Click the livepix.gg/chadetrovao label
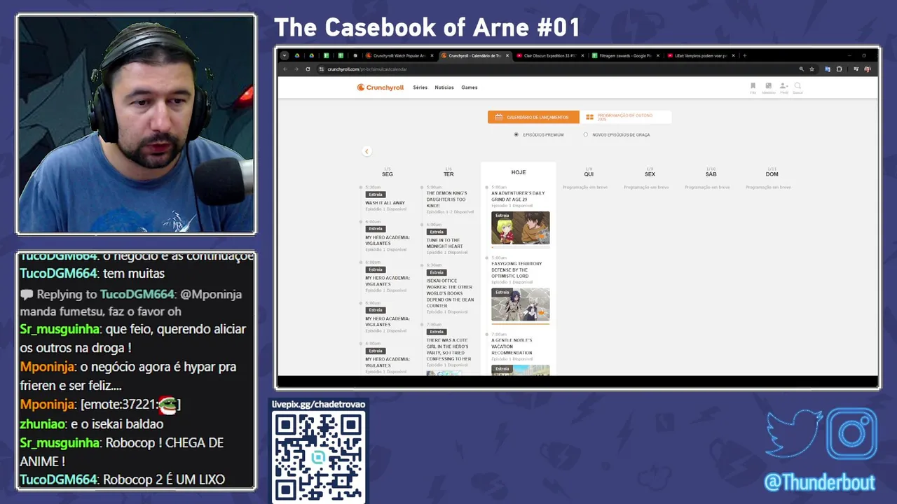 point(318,404)
